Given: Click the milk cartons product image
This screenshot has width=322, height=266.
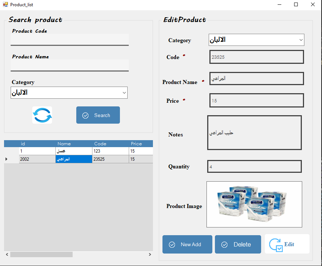Looking at the screenshot, I should [254, 204].
